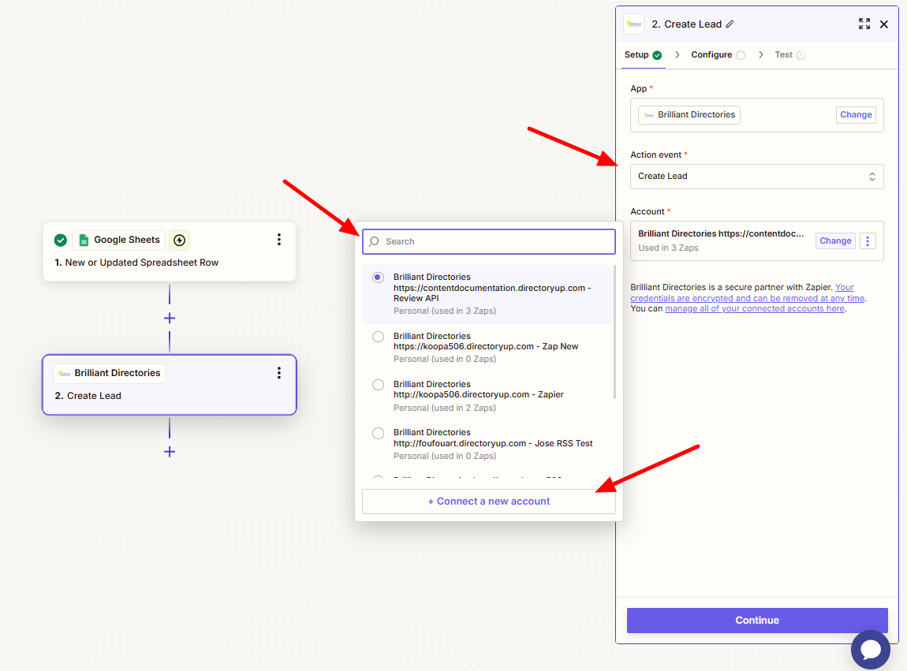The image size is (907, 671).
Task: Select the Google Sheets trigger step card
Action: coord(170,252)
